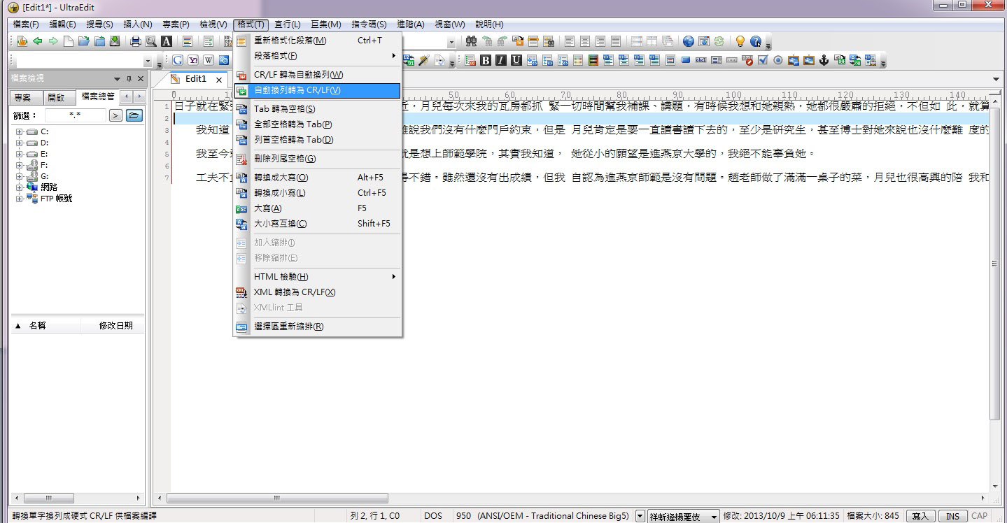The height and width of the screenshot is (523, 1007).
Task: Click the > filter apply button
Action: tap(115, 115)
